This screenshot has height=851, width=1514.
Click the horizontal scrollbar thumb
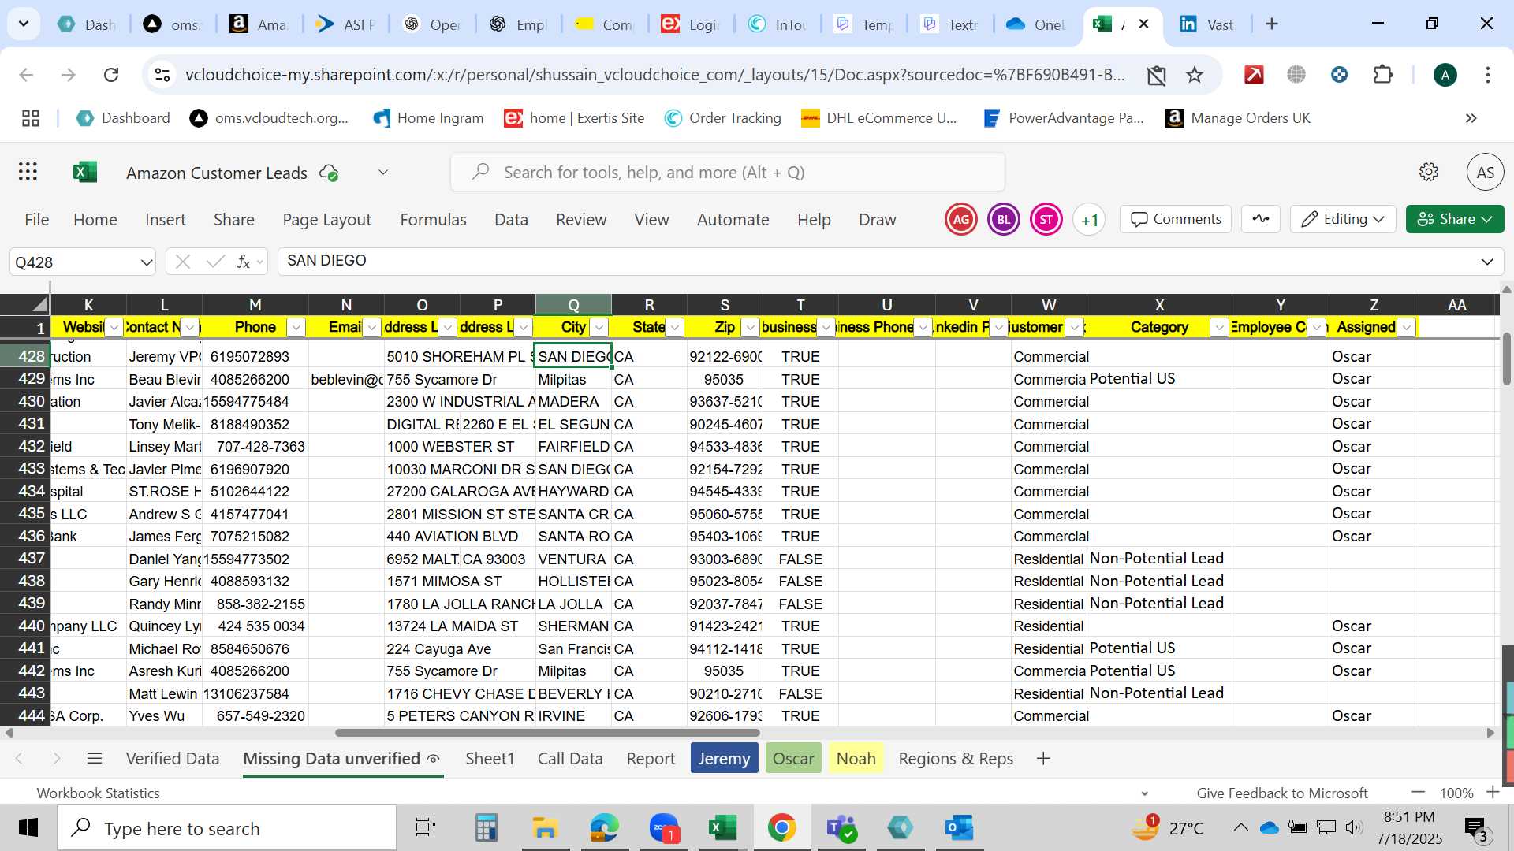(547, 733)
